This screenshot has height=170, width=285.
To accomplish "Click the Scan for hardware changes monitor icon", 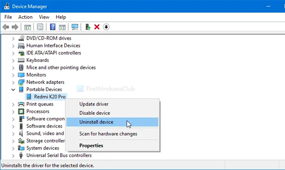I will pos(75,27).
